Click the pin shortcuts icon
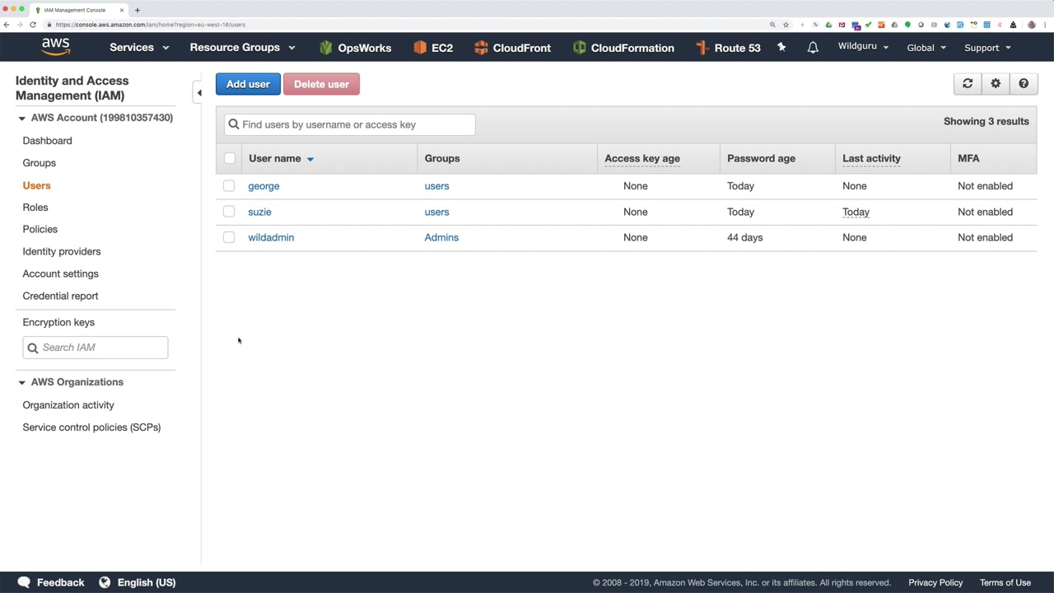 [x=781, y=48]
